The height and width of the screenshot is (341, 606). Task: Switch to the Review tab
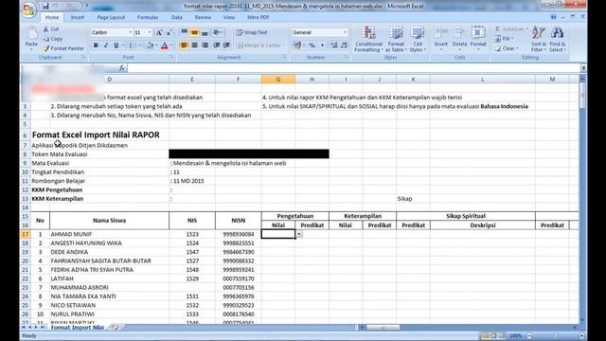coord(203,17)
